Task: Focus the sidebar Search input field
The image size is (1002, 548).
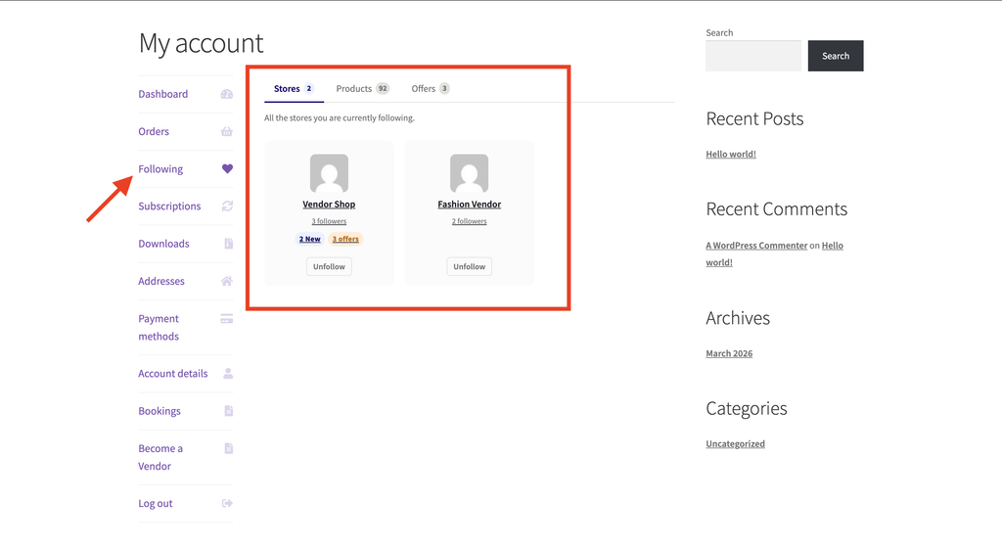Action: pos(753,56)
